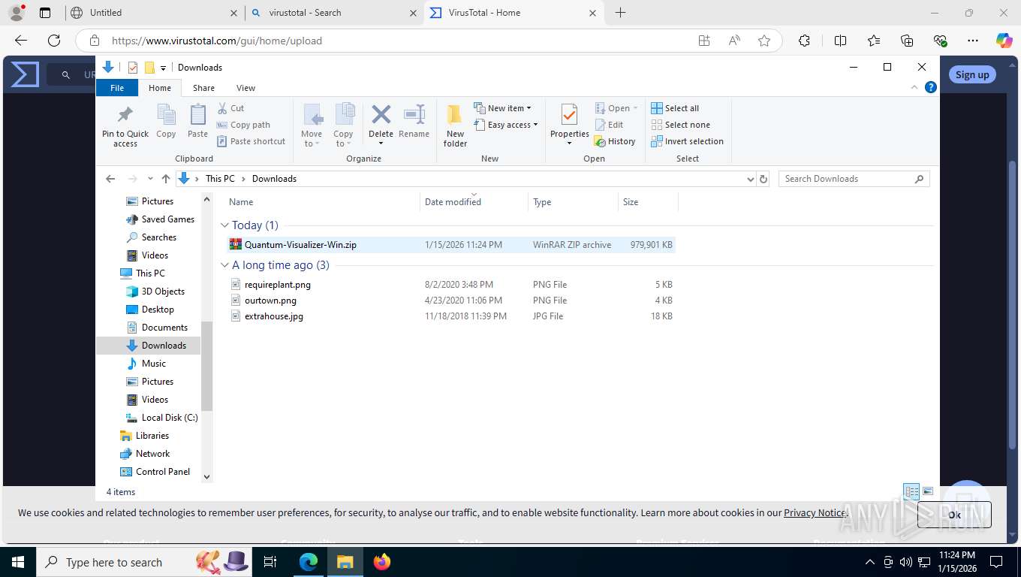The image size is (1021, 577).
Task: Open Searches in navigation pane
Action: 151,237
